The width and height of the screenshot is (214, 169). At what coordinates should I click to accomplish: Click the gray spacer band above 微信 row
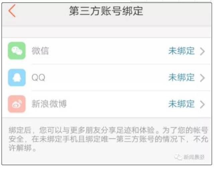(x=107, y=32)
